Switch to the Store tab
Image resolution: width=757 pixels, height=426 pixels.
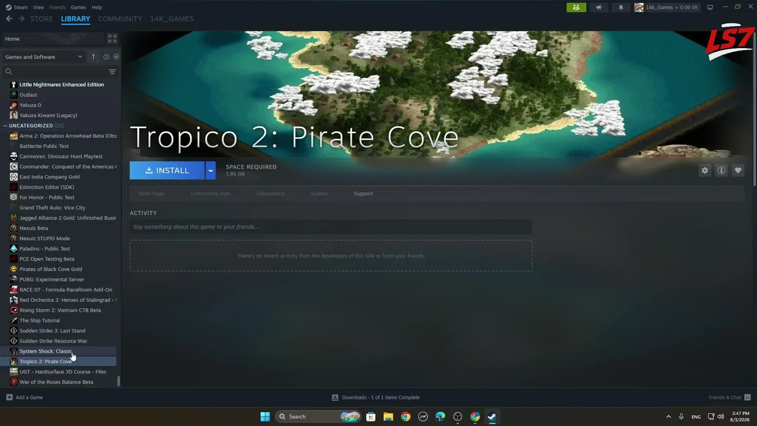point(41,19)
